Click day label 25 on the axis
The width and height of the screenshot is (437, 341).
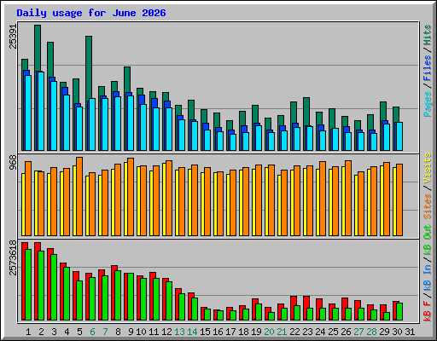click(333, 332)
